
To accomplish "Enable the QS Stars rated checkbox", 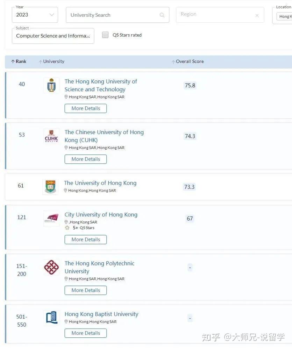I will (105, 35).
